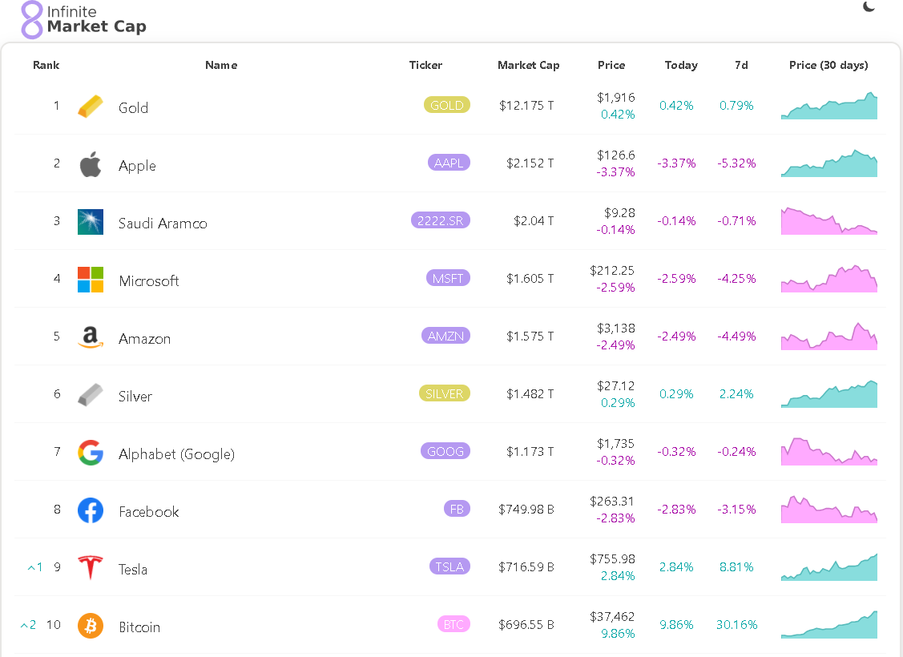Click Apple's $2.152 T market cap
903x657 pixels.
click(530, 163)
